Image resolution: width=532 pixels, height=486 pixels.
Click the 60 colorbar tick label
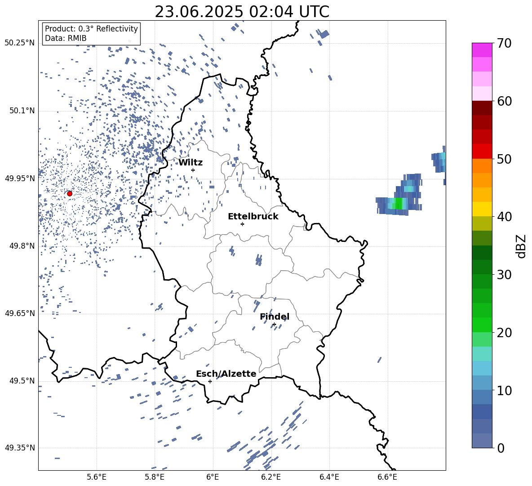click(505, 101)
